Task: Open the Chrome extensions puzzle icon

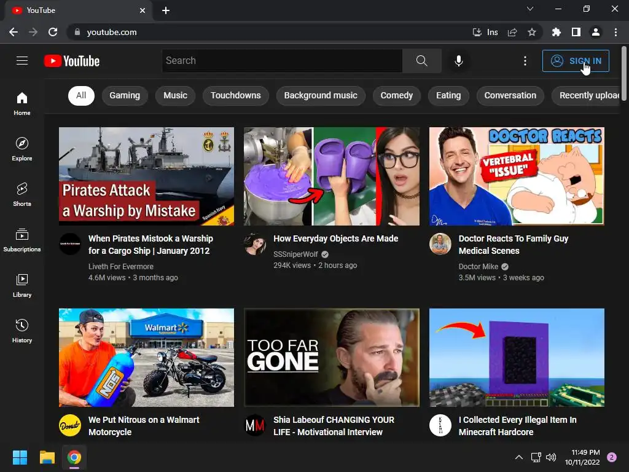Action: coord(556,32)
